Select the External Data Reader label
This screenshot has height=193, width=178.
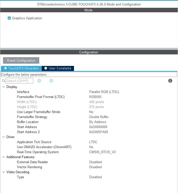click(32, 162)
